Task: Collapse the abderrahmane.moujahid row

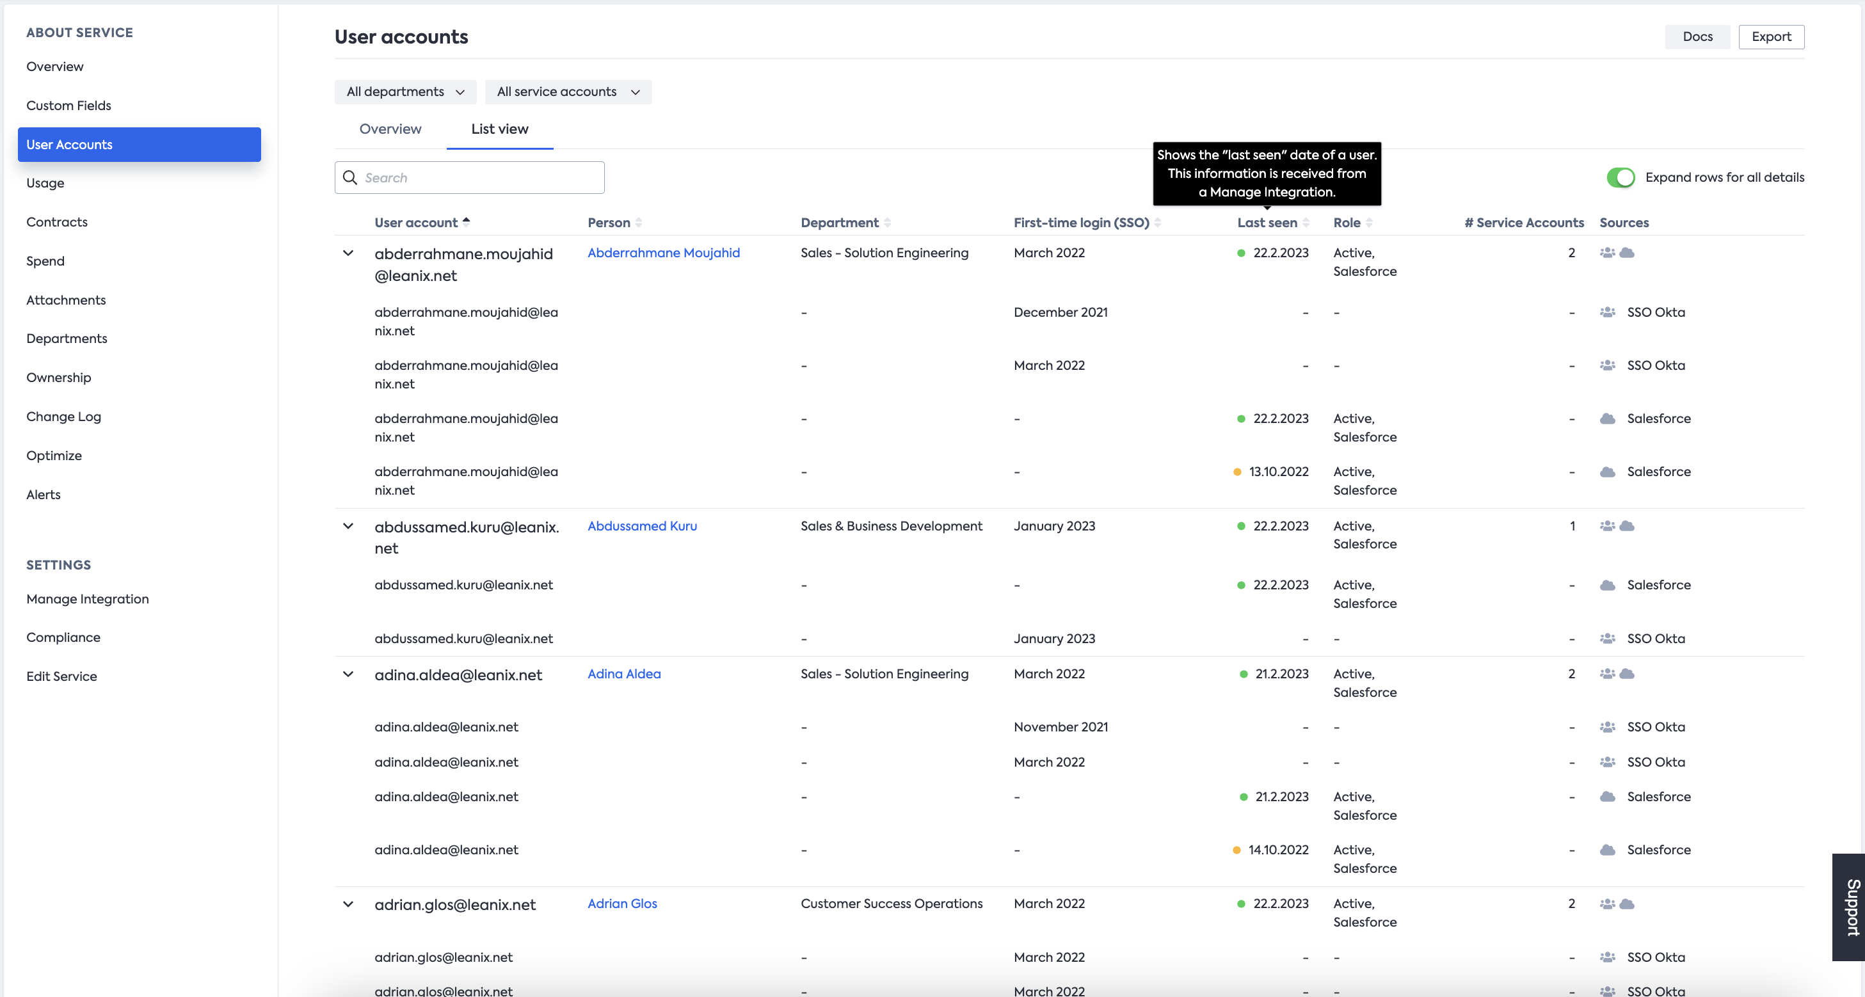Action: [348, 253]
